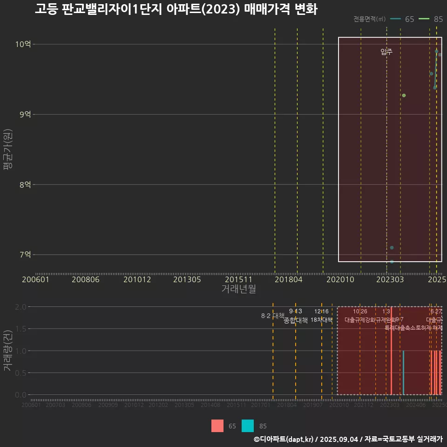Click 201012 label on the price chart axis

click(x=137, y=279)
